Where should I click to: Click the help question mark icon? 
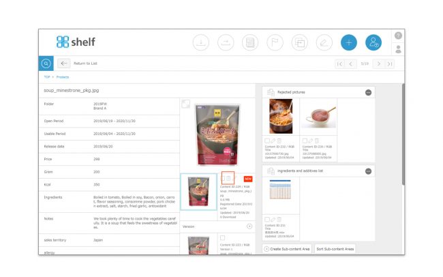pos(399,35)
